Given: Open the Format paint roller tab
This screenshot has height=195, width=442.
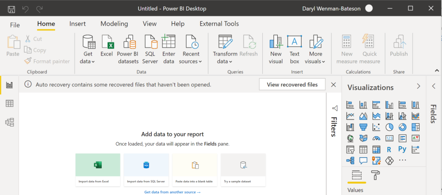Looking at the screenshot, I should pos(376,175).
